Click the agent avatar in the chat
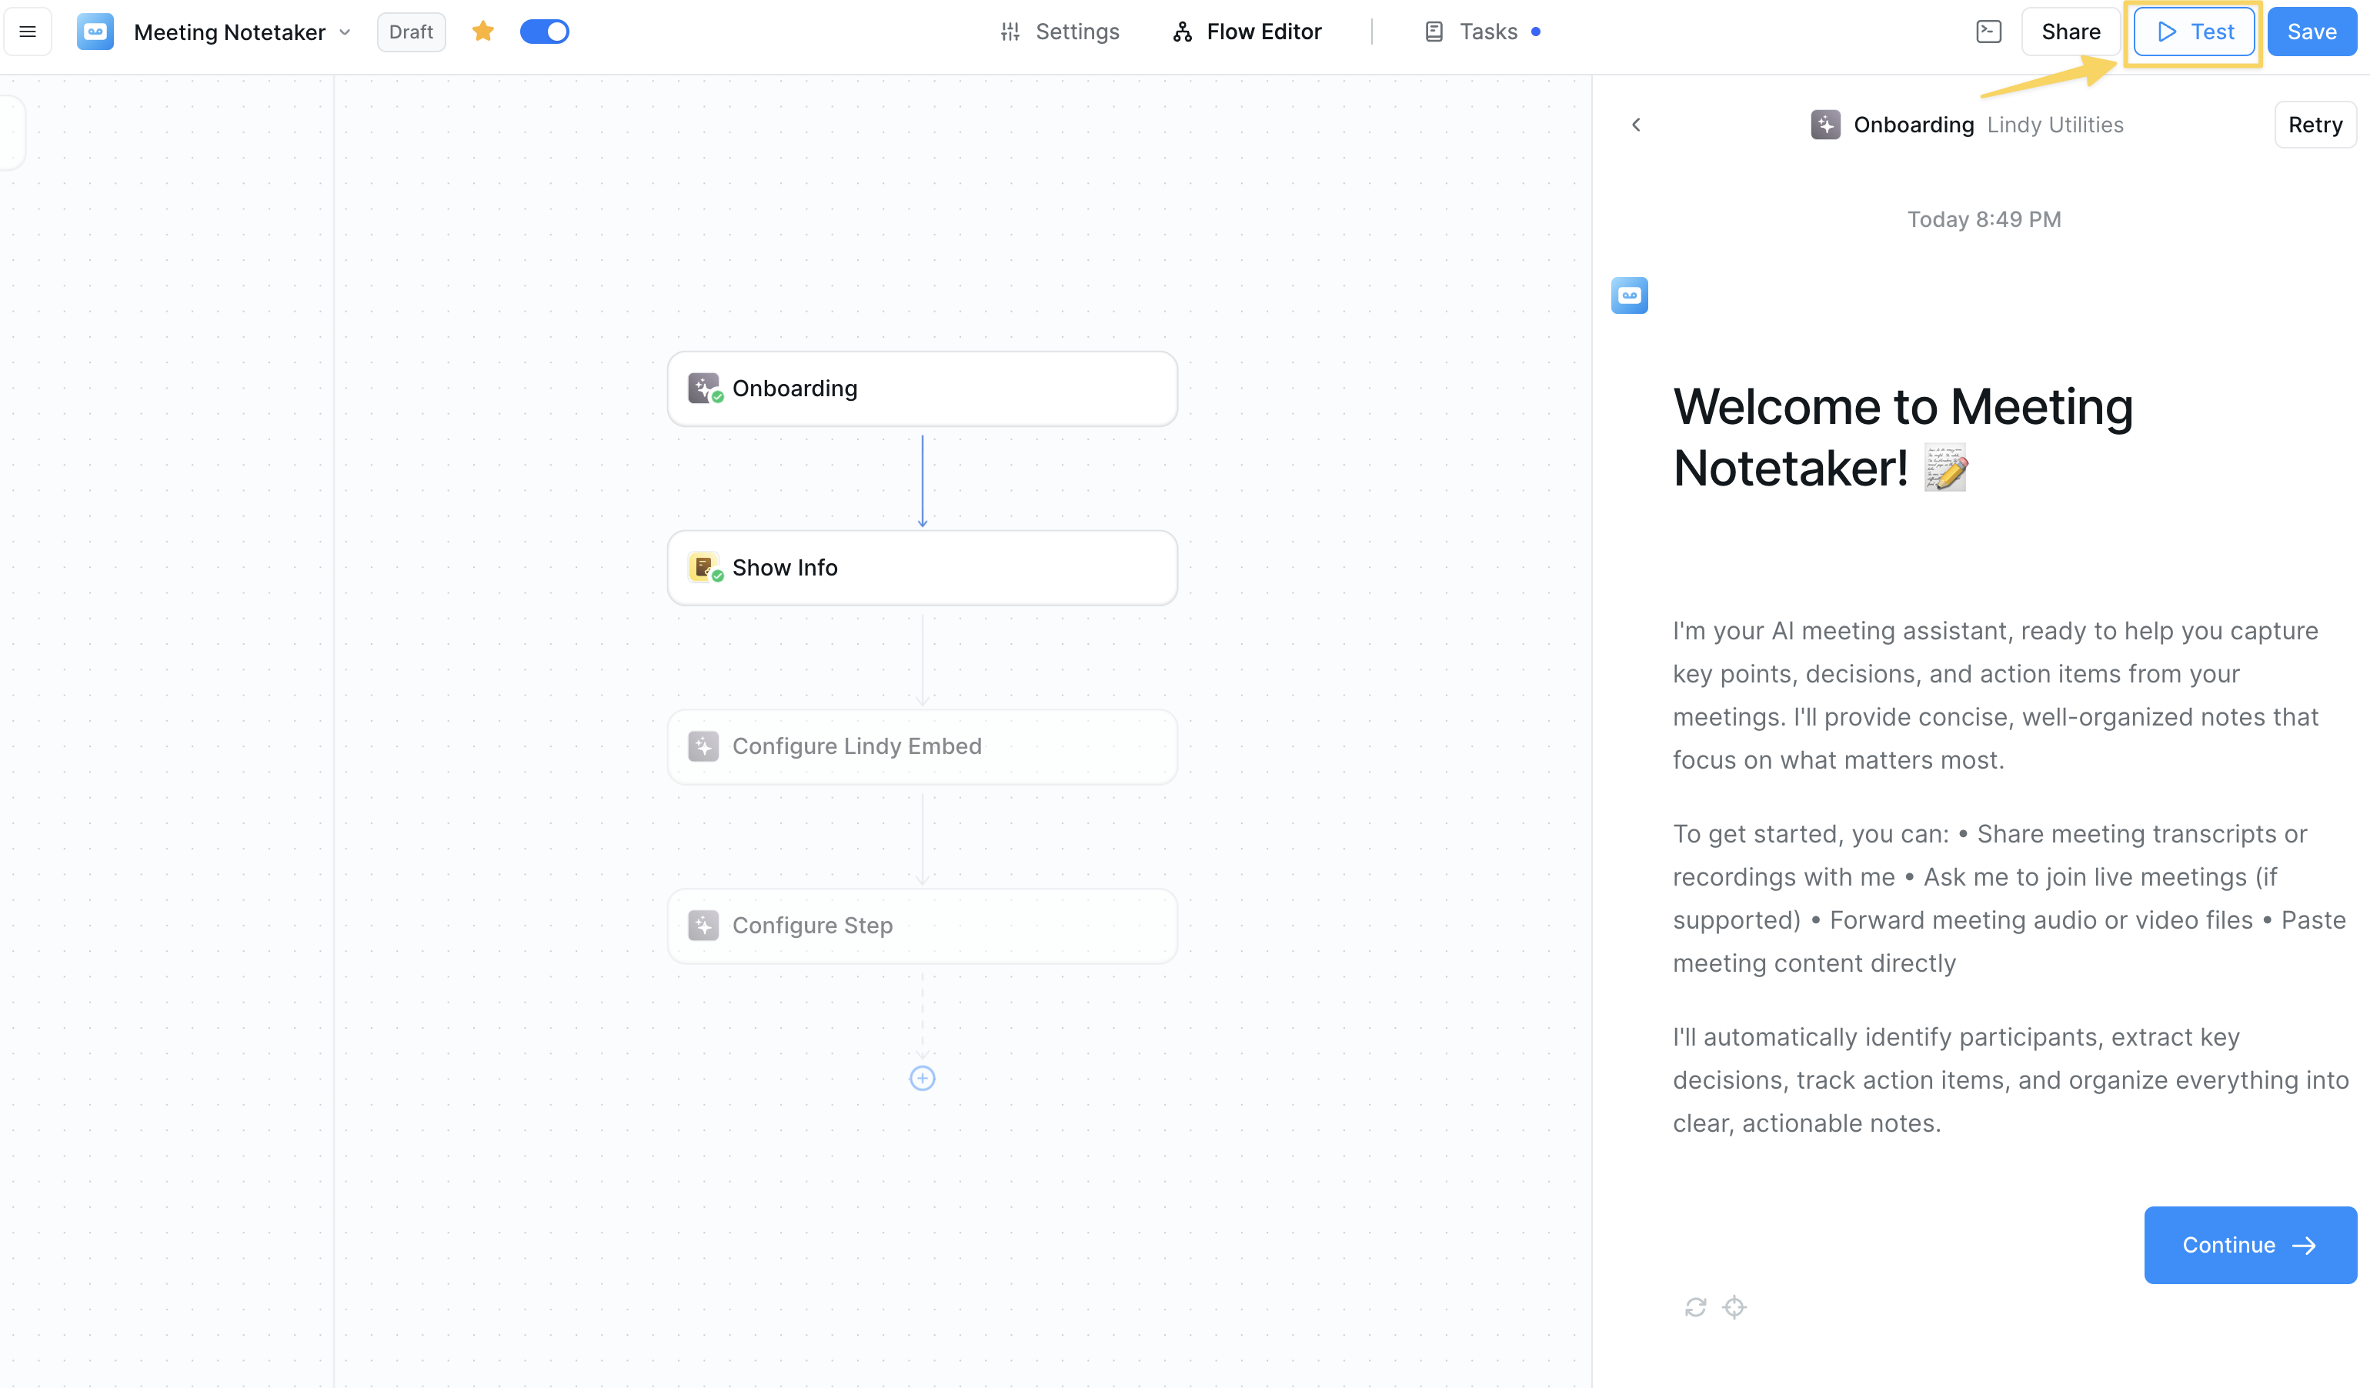Viewport: 2370px width, 1388px height. click(1629, 295)
